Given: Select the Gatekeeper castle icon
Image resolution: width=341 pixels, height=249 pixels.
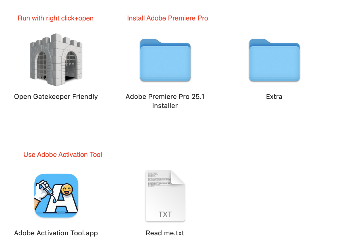Looking at the screenshot, I should pos(56,60).
